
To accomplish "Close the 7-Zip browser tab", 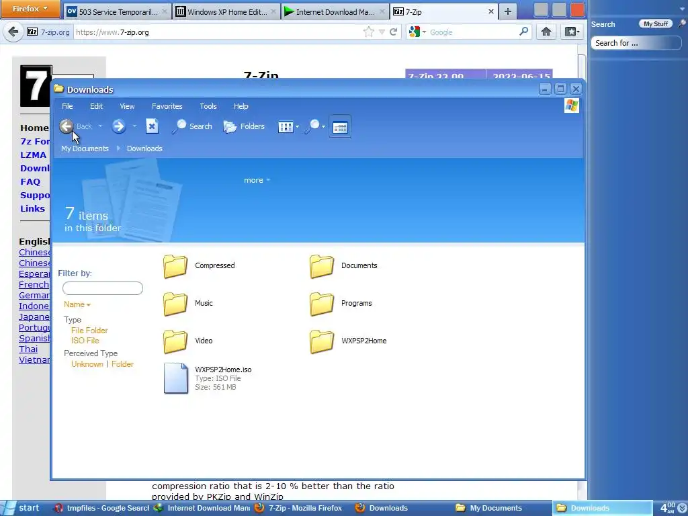I will pos(491,12).
